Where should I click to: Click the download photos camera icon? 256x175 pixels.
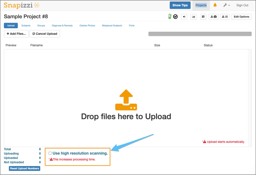(214, 16)
